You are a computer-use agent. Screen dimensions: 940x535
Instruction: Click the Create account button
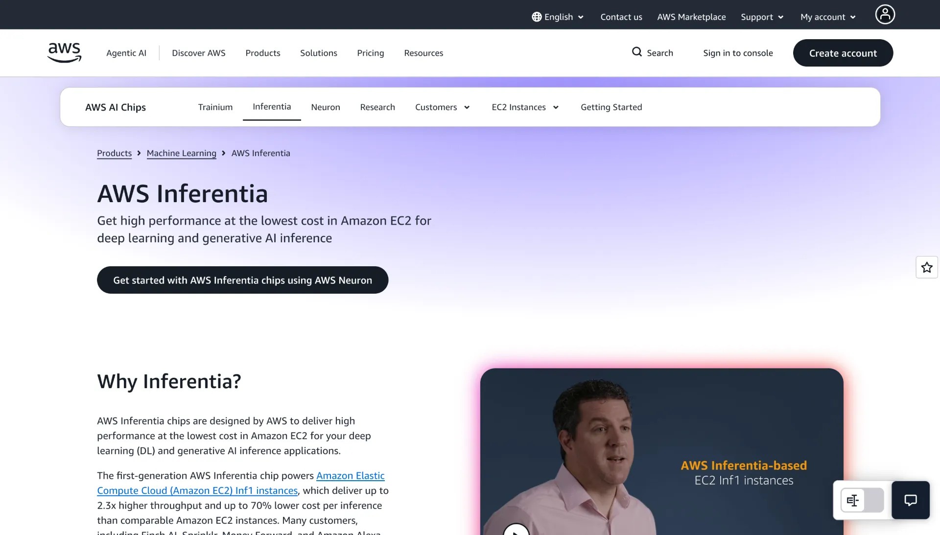pos(843,53)
